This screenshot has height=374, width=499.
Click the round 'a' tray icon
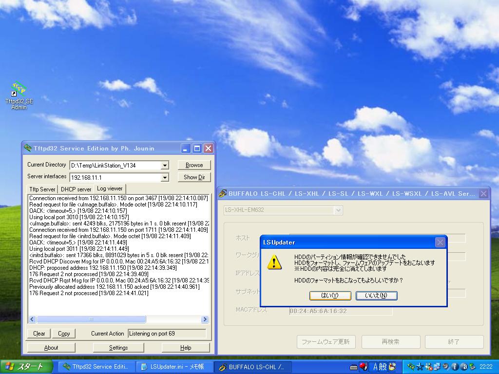click(x=464, y=367)
